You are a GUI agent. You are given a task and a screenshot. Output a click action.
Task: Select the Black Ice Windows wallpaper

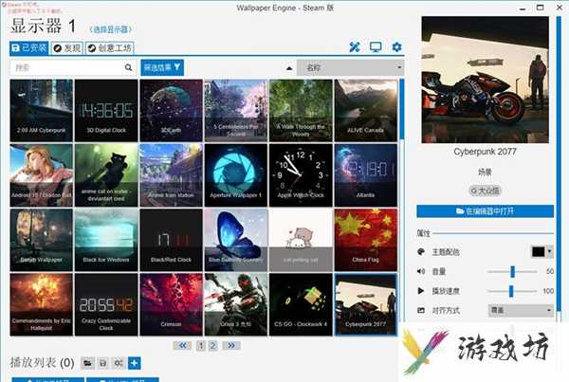click(x=106, y=240)
